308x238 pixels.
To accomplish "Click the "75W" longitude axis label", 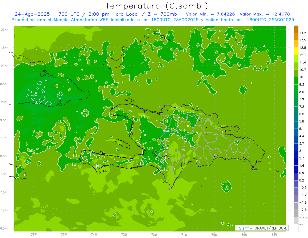I will pos(64,235).
